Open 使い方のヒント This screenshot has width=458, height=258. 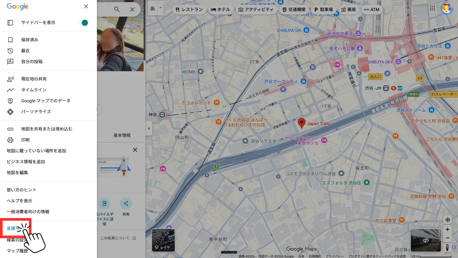[x=22, y=190]
